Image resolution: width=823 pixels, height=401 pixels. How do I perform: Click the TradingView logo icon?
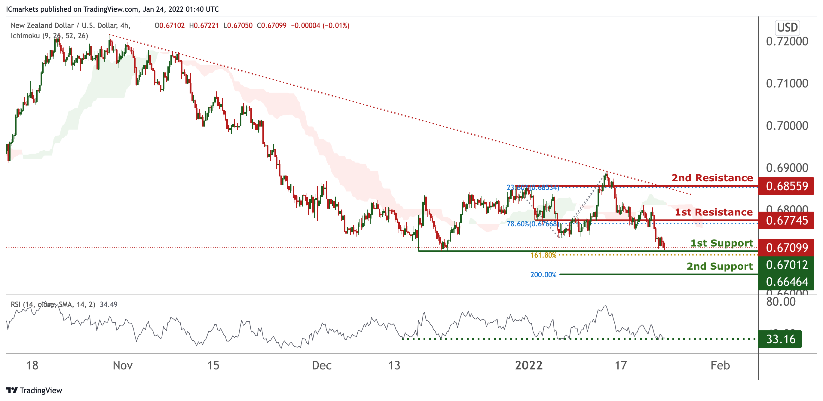tap(12, 390)
